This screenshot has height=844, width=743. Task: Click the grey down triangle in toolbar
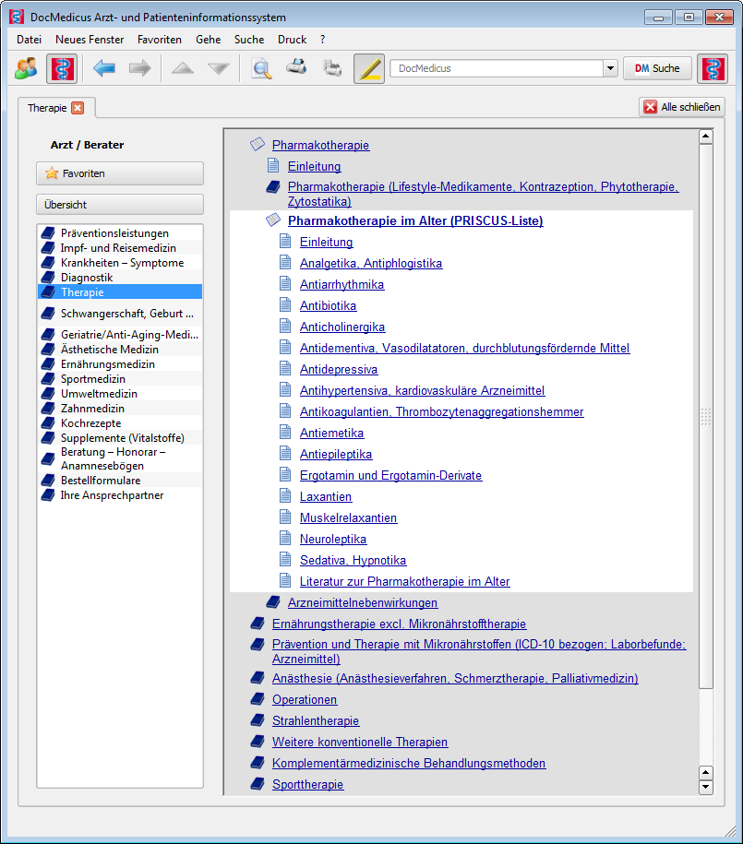219,68
